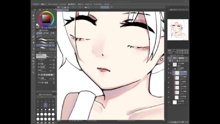Expand the stabilization setting arrow
Viewport: 220px width, 124px height.
pyautogui.click(x=54, y=83)
